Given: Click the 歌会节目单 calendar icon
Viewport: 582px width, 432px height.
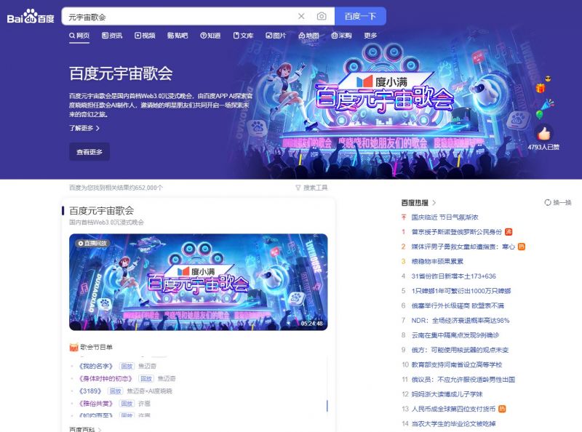Looking at the screenshot, I should coord(73,348).
